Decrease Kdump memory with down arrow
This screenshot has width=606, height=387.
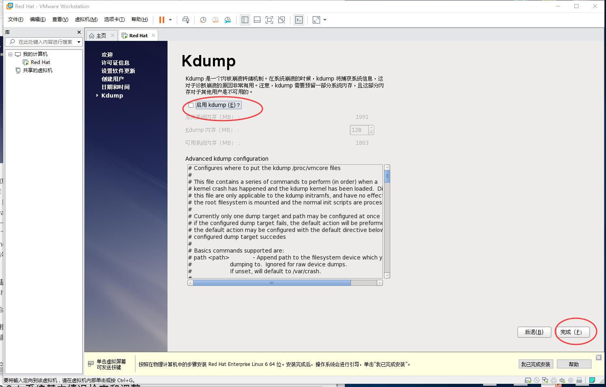[371, 132]
